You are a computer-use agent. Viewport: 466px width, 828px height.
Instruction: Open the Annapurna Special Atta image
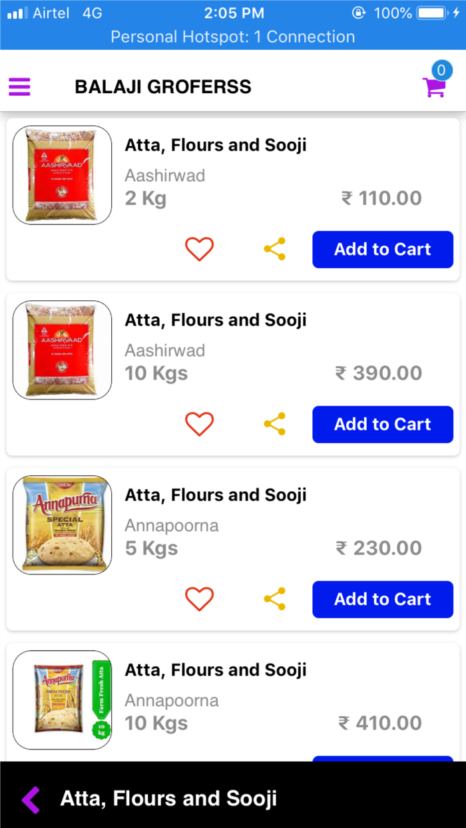(x=62, y=525)
